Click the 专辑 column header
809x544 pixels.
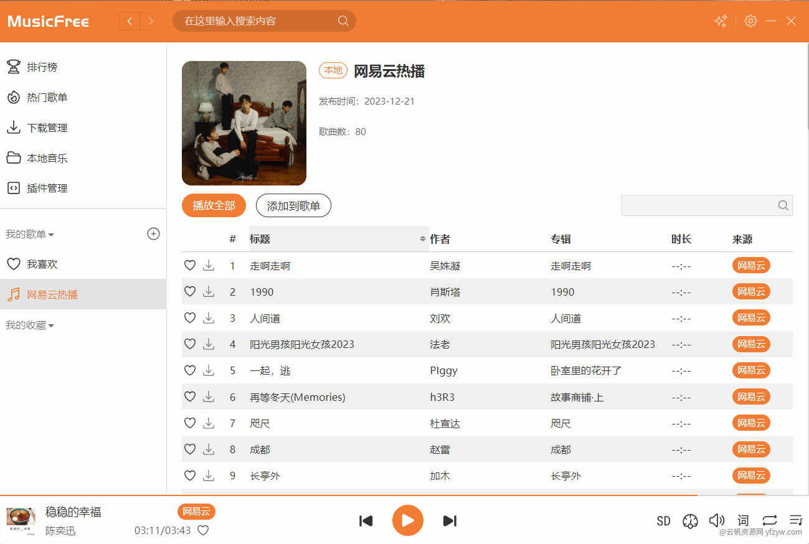click(x=561, y=239)
